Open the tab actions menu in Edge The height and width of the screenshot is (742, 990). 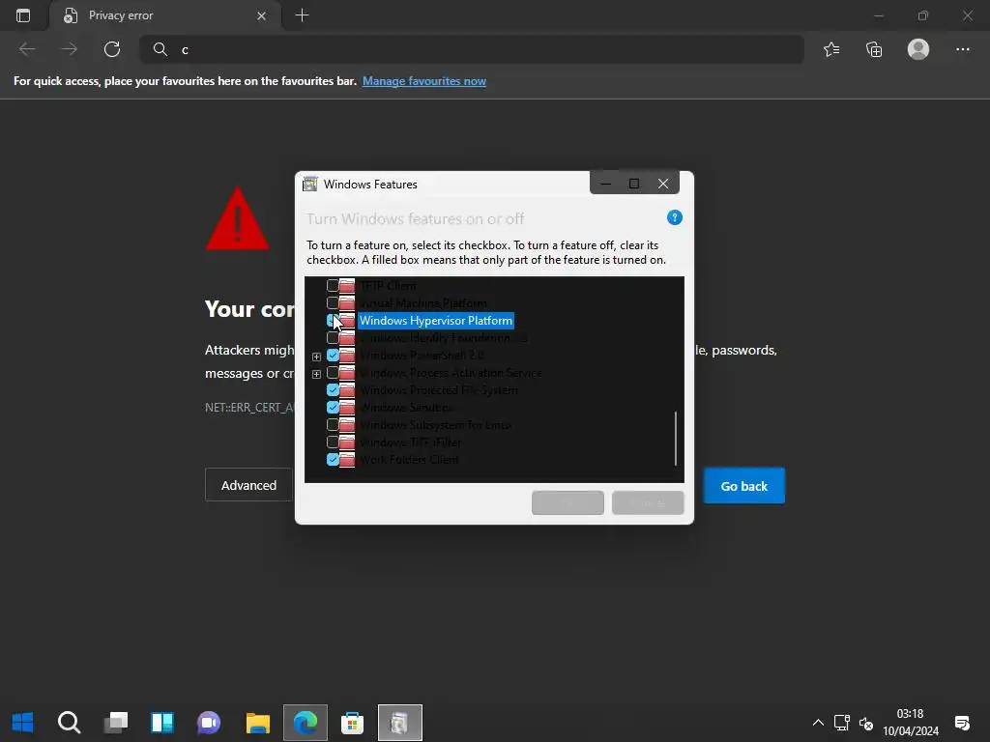point(23,15)
